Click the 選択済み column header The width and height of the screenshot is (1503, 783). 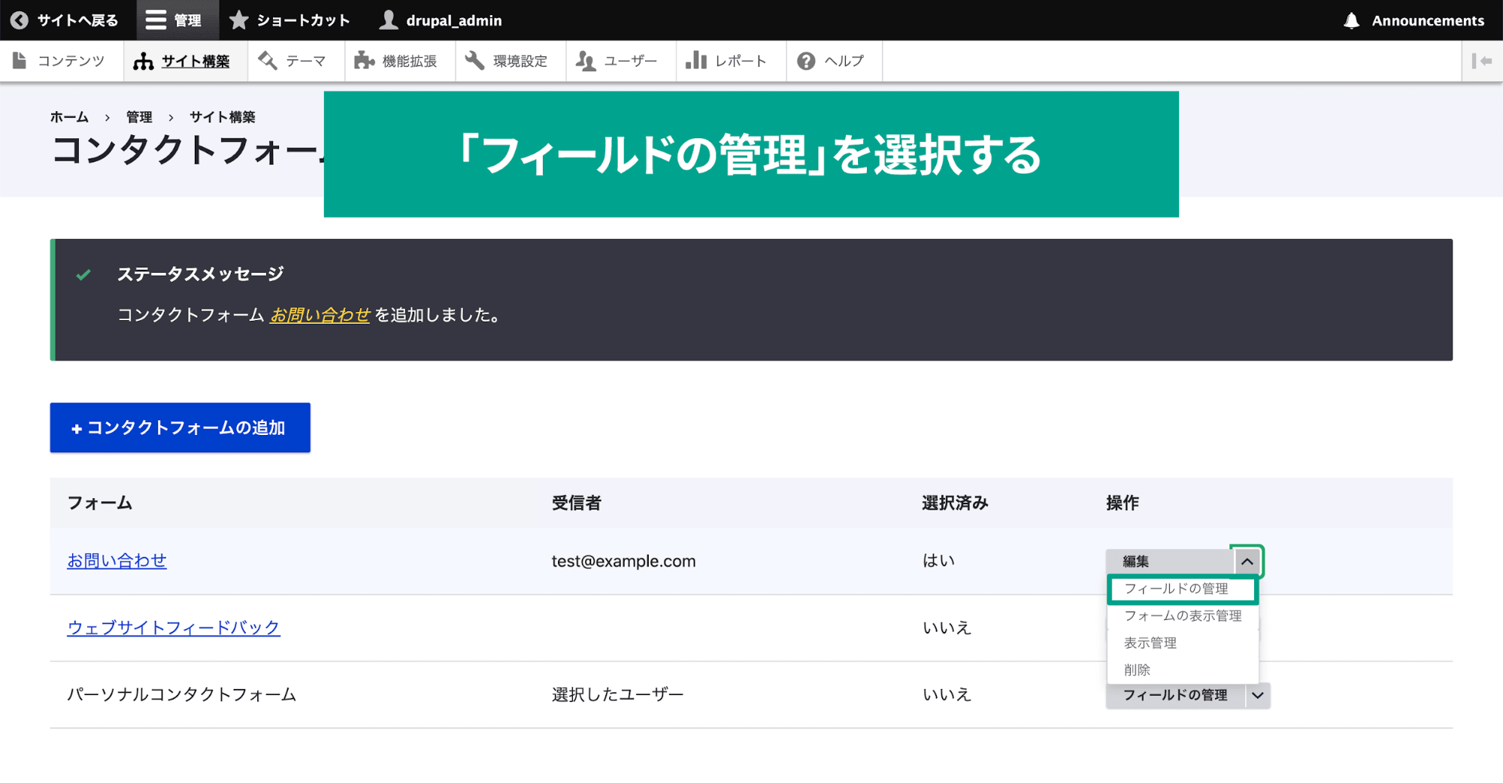[955, 503]
